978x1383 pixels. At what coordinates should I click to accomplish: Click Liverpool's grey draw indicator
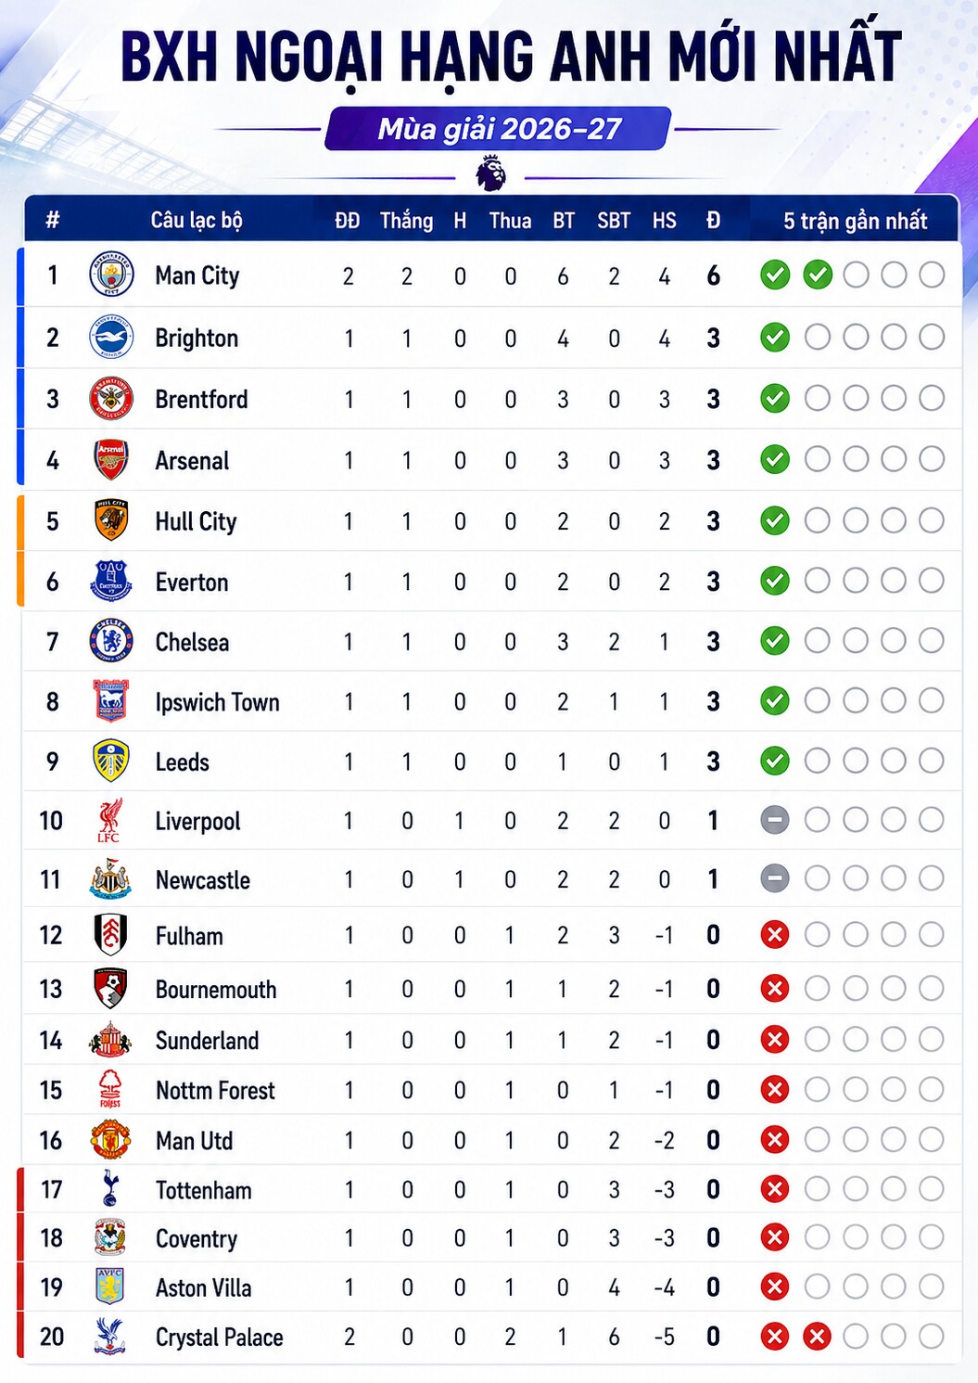tap(775, 820)
